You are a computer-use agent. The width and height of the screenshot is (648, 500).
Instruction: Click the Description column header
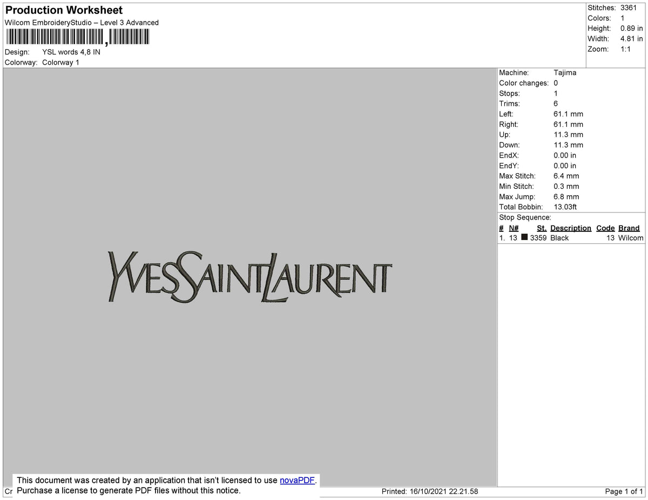(x=571, y=228)
